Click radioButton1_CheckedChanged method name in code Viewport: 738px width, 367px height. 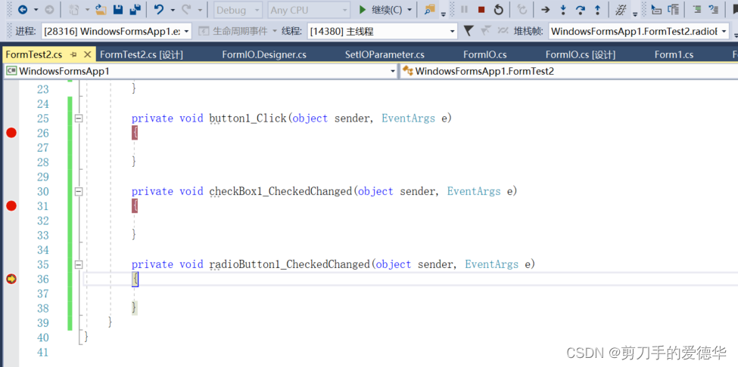point(289,265)
